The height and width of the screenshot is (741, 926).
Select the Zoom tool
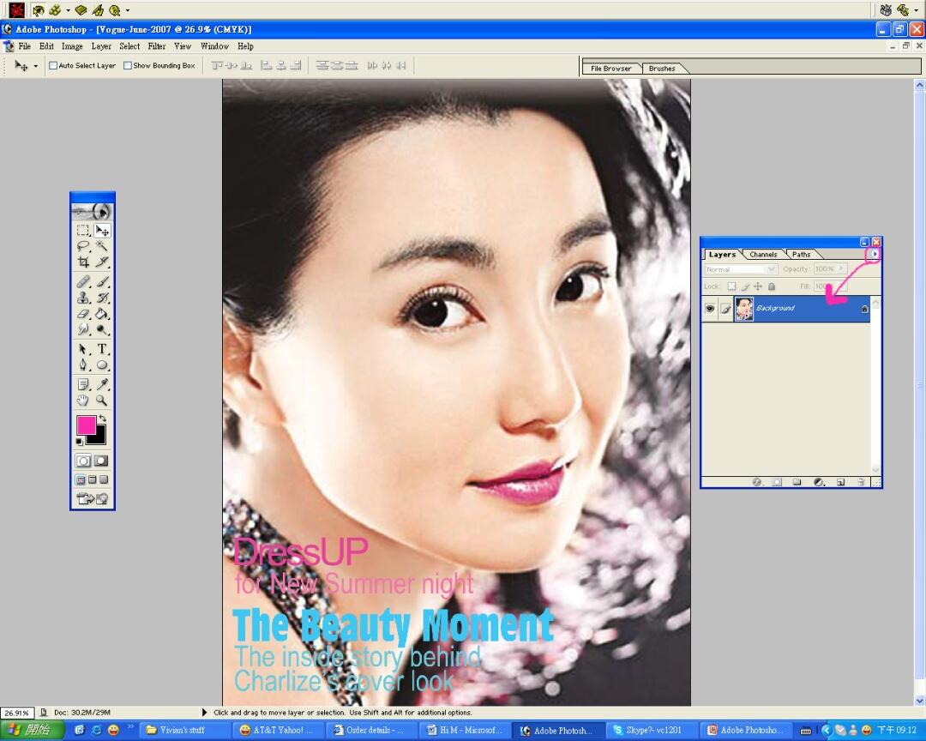pyautogui.click(x=101, y=401)
